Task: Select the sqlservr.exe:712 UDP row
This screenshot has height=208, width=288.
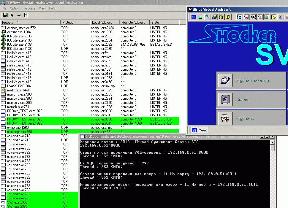Action: [x=39, y=140]
